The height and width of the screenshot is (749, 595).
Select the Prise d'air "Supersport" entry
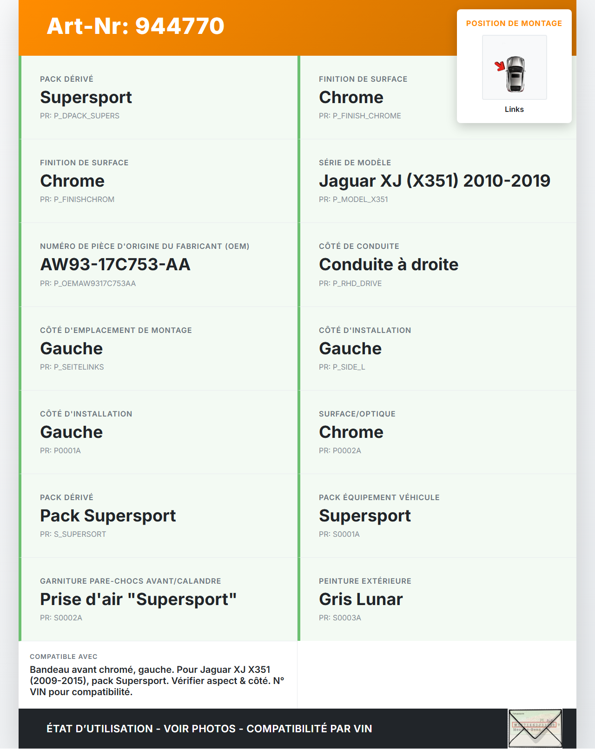pos(138,599)
